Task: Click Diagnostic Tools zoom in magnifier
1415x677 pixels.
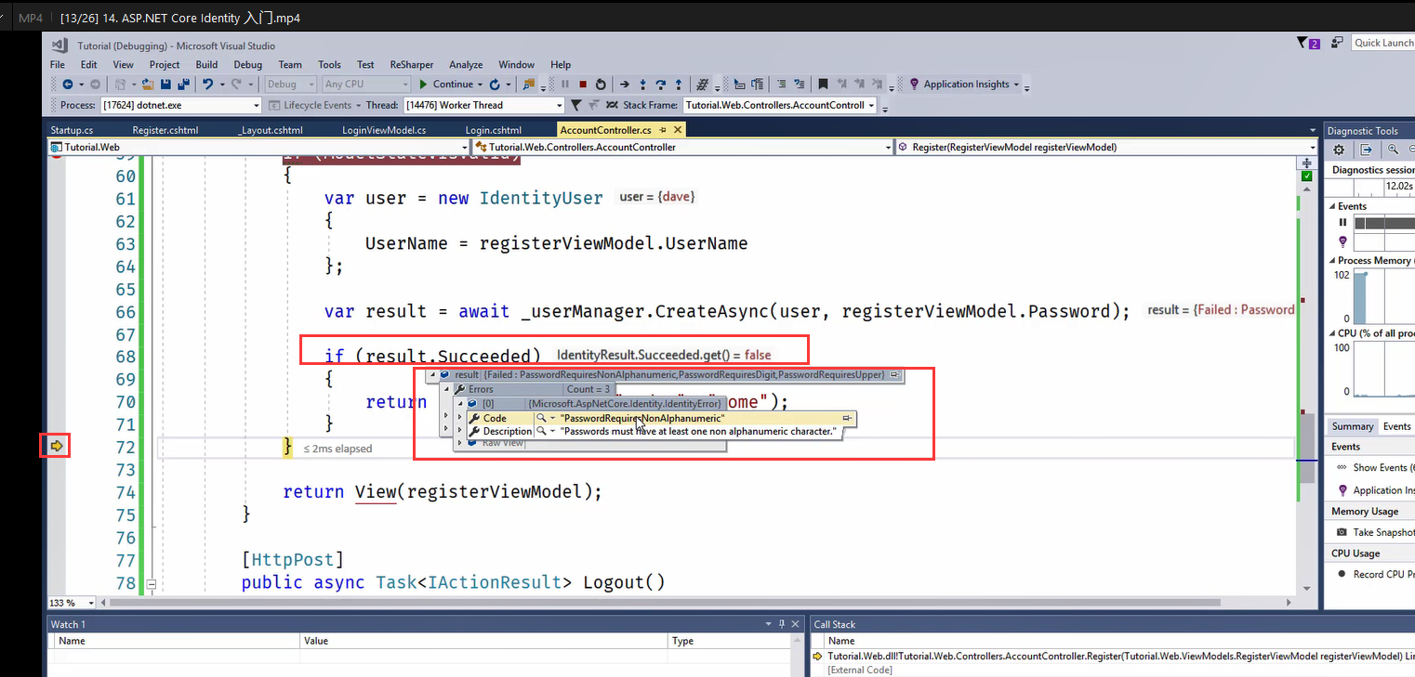Action: point(1393,150)
